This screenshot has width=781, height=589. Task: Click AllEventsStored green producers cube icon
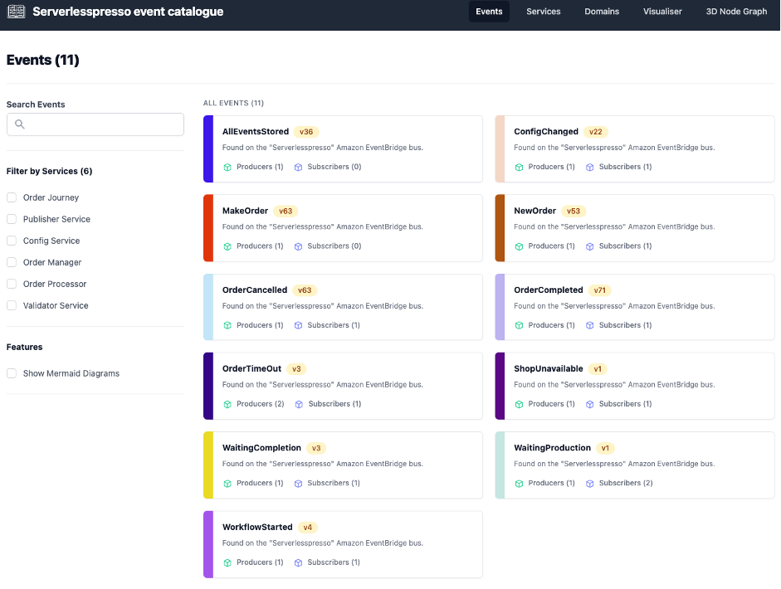227,168
